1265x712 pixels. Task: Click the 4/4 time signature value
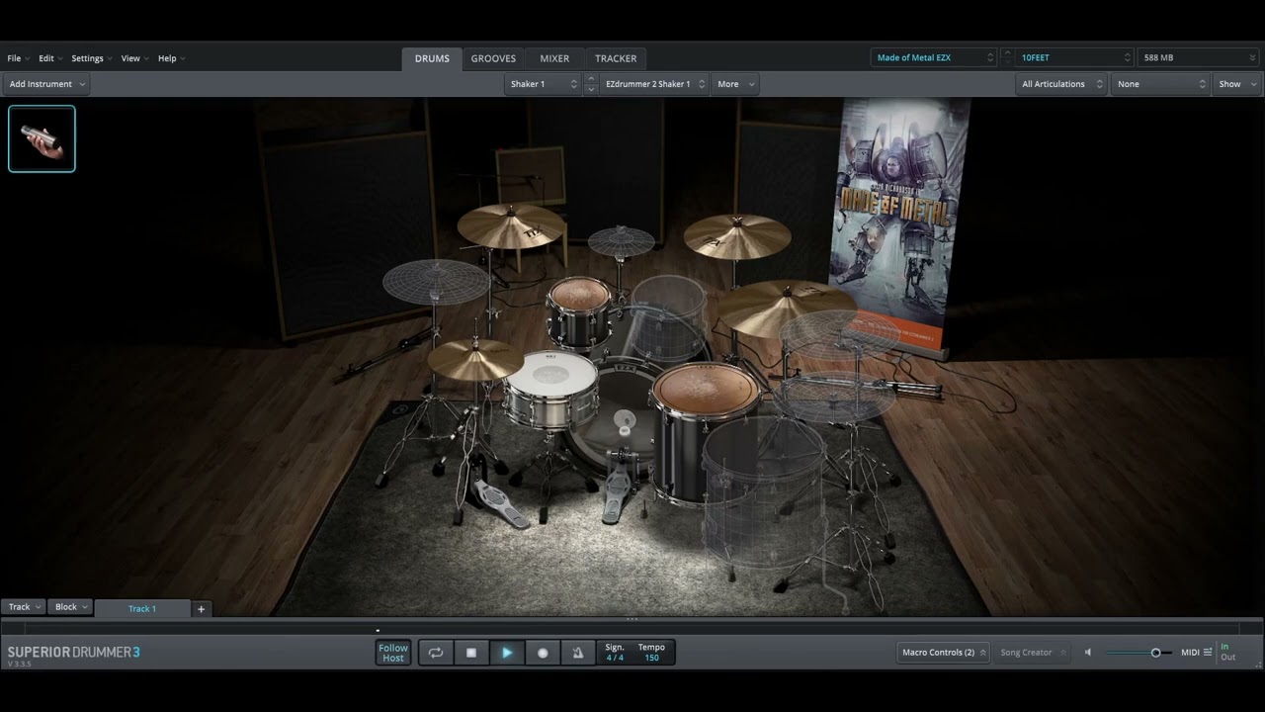pos(615,658)
